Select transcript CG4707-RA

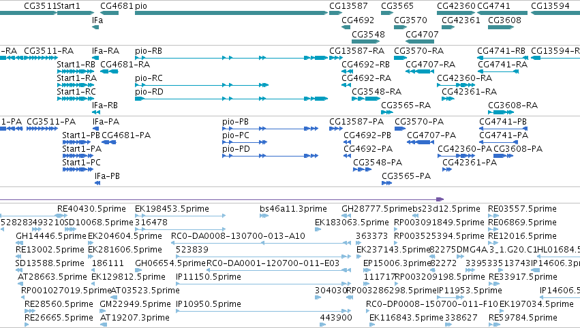(x=431, y=64)
